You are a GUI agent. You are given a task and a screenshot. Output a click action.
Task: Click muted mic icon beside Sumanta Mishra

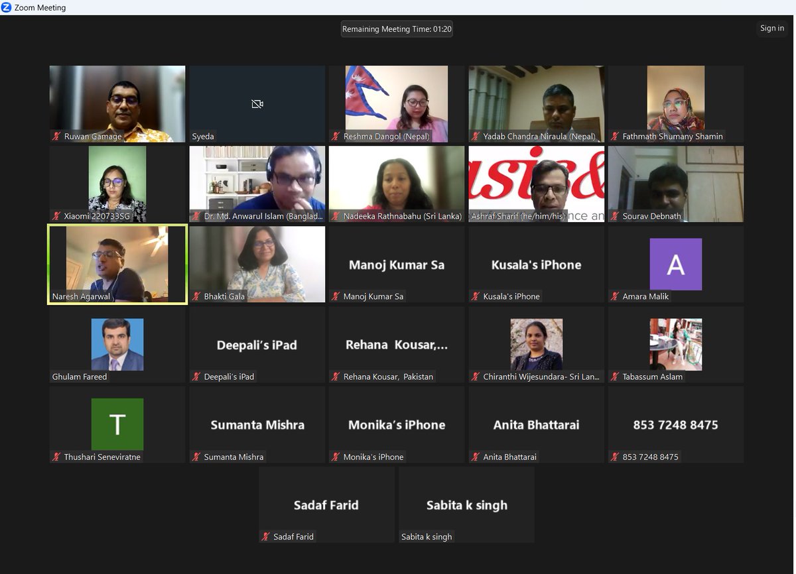(197, 457)
